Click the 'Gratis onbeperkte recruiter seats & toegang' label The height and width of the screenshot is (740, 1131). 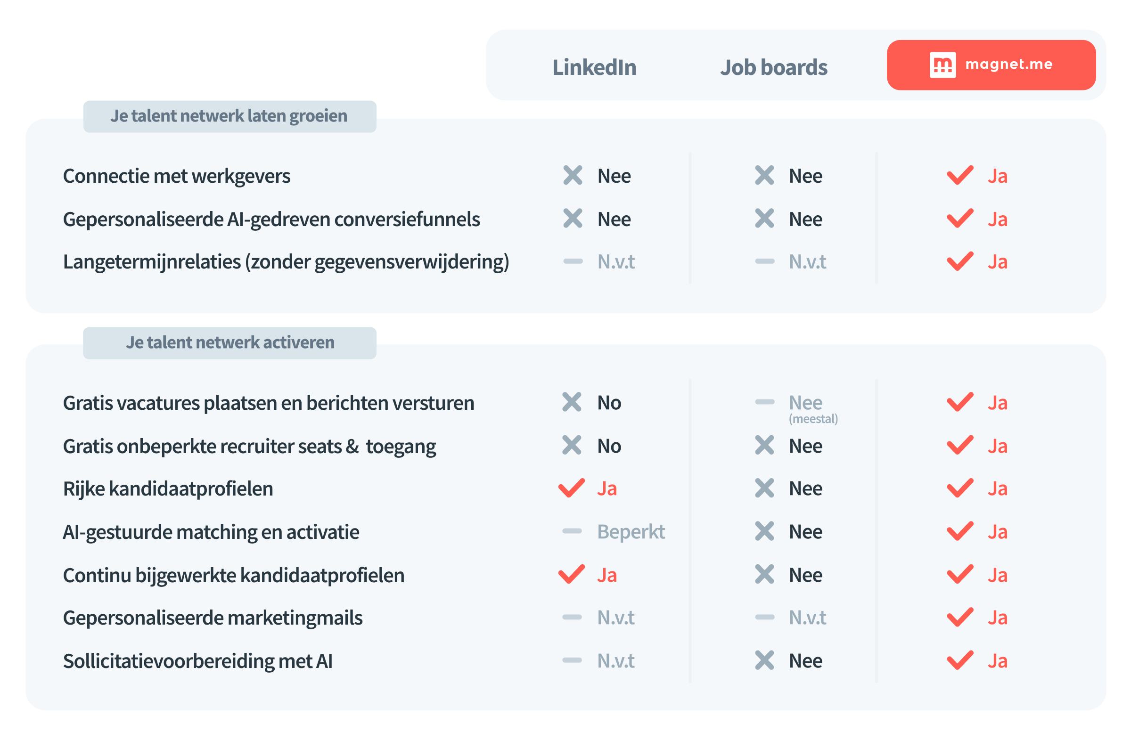pyautogui.click(x=249, y=447)
